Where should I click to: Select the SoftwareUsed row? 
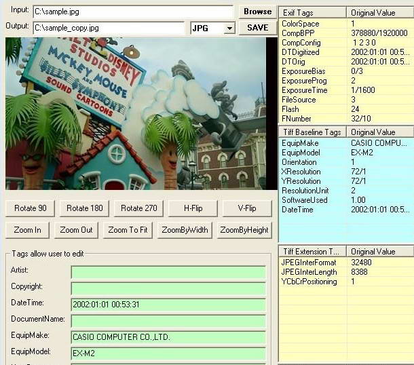[346, 200]
